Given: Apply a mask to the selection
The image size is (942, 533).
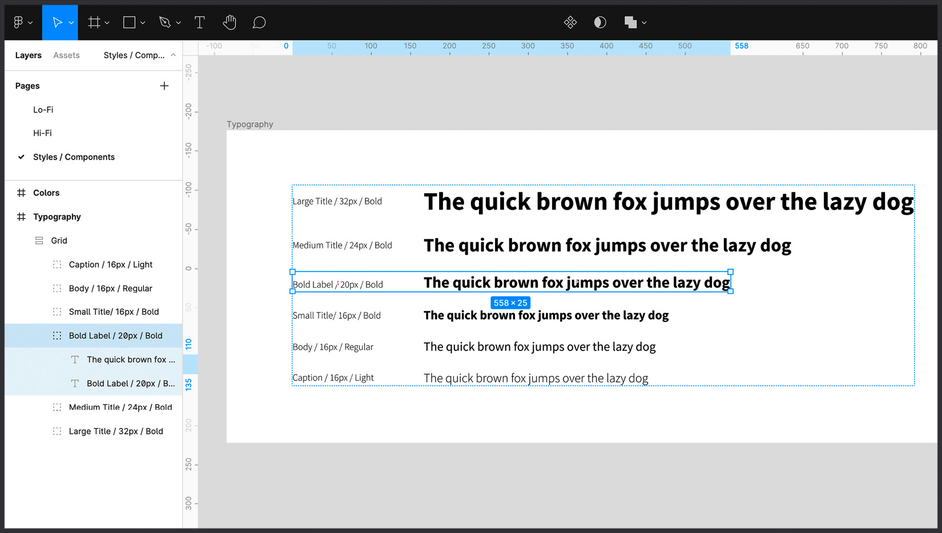Looking at the screenshot, I should point(599,22).
